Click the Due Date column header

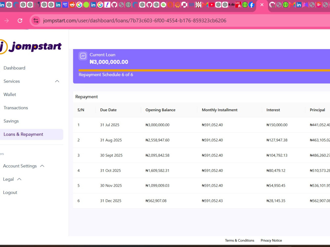(x=108, y=110)
